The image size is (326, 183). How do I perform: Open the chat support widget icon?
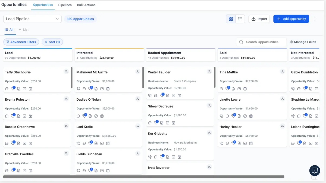(315, 171)
